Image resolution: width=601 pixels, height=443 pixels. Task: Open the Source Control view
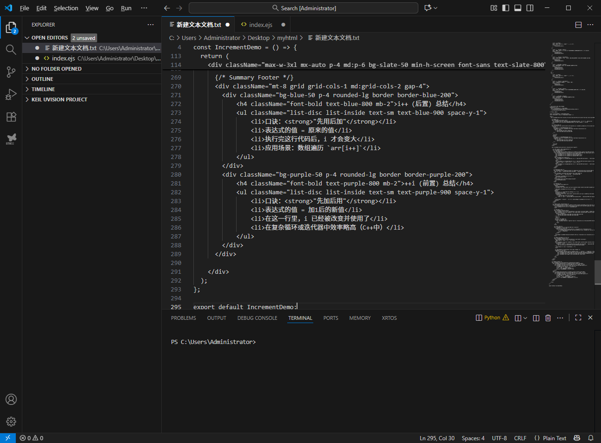[11, 72]
